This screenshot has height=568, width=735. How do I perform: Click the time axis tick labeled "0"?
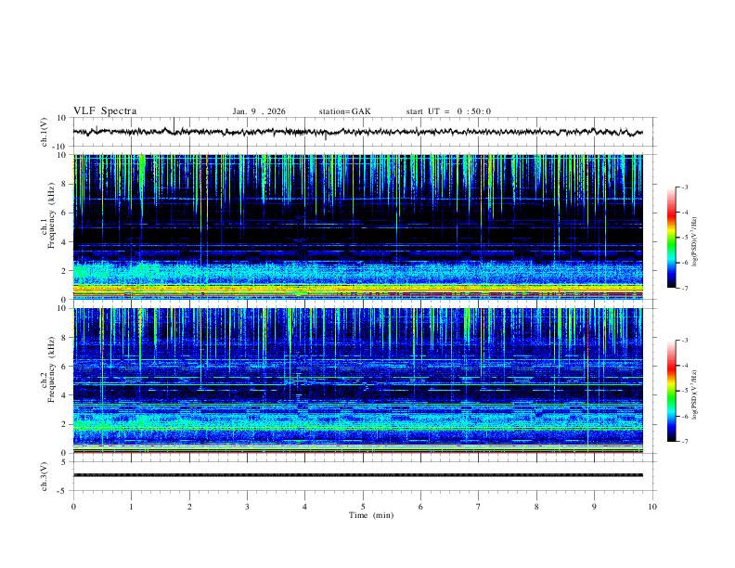(x=73, y=507)
